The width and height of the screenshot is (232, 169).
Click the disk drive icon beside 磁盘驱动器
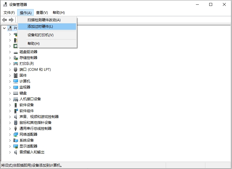point(16,52)
